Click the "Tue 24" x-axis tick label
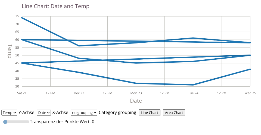 click(x=193, y=93)
